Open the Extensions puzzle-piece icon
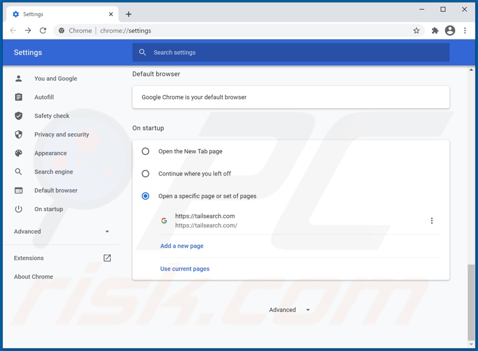This screenshot has width=478, height=351. pos(435,30)
